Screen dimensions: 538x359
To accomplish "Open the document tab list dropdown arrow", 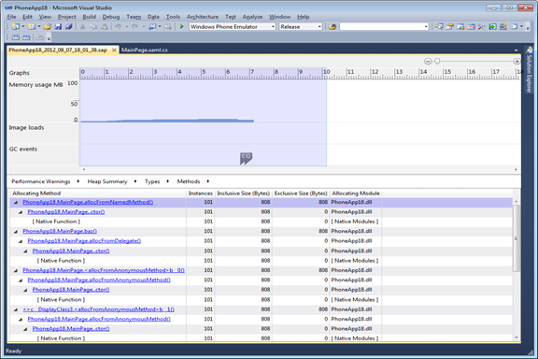I will click(x=516, y=50).
